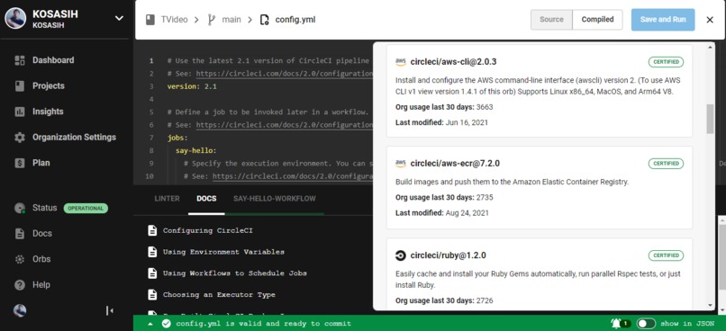Open the TVideo breadcrumb link
Screen dimensions: 726x331
click(x=174, y=20)
